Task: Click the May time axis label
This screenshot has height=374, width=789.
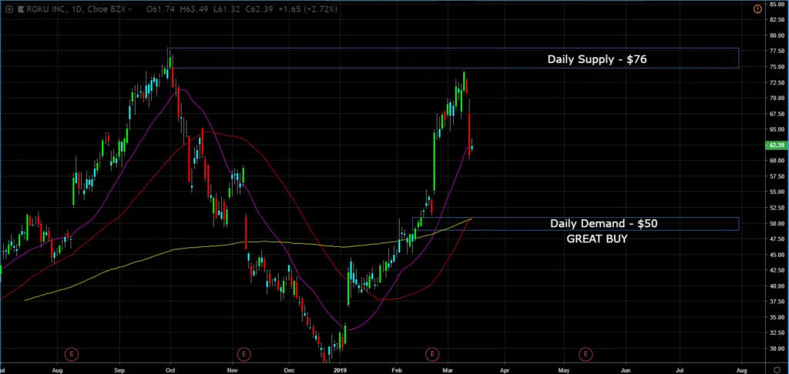Action: (563, 369)
